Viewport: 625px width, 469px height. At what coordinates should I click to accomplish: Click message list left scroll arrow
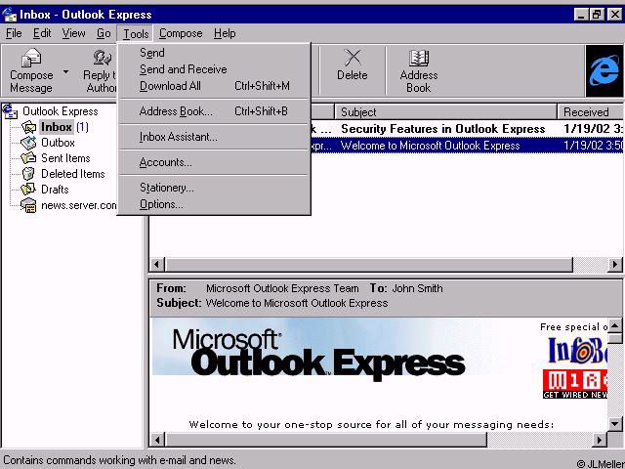point(156,265)
